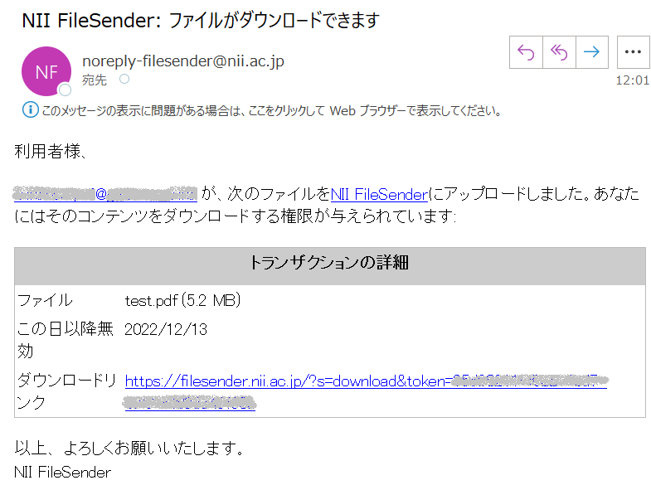This screenshot has width=651, height=485.
Task: Open the filesender.nii.ac.jp download link
Action: click(x=365, y=381)
